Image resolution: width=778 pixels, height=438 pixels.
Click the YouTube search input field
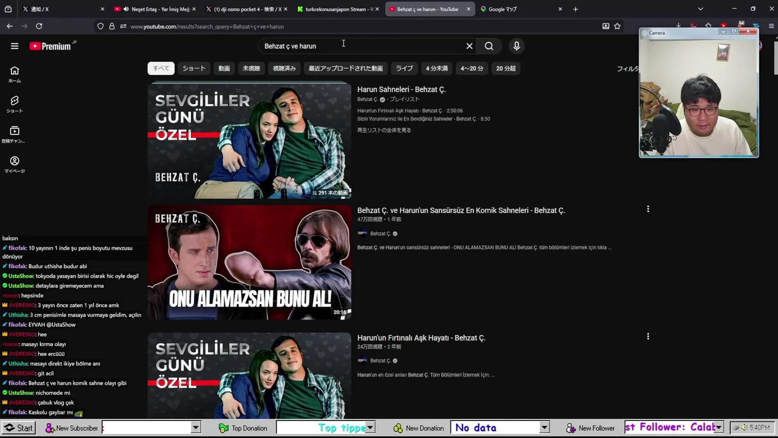click(x=362, y=46)
